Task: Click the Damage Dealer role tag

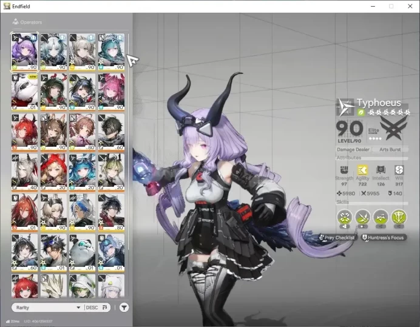Action: pos(353,149)
